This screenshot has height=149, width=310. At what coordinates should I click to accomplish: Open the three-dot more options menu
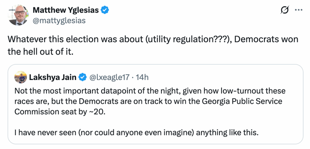pyautogui.click(x=298, y=10)
